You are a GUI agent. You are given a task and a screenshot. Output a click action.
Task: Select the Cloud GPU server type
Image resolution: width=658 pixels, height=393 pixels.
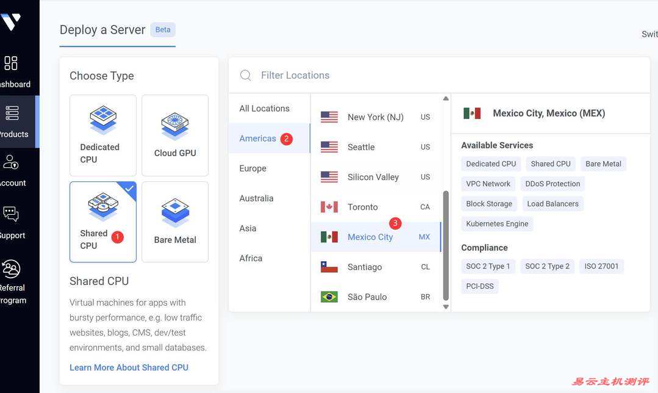pos(175,135)
